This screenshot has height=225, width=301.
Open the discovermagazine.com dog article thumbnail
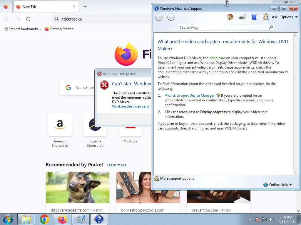pos(78,187)
